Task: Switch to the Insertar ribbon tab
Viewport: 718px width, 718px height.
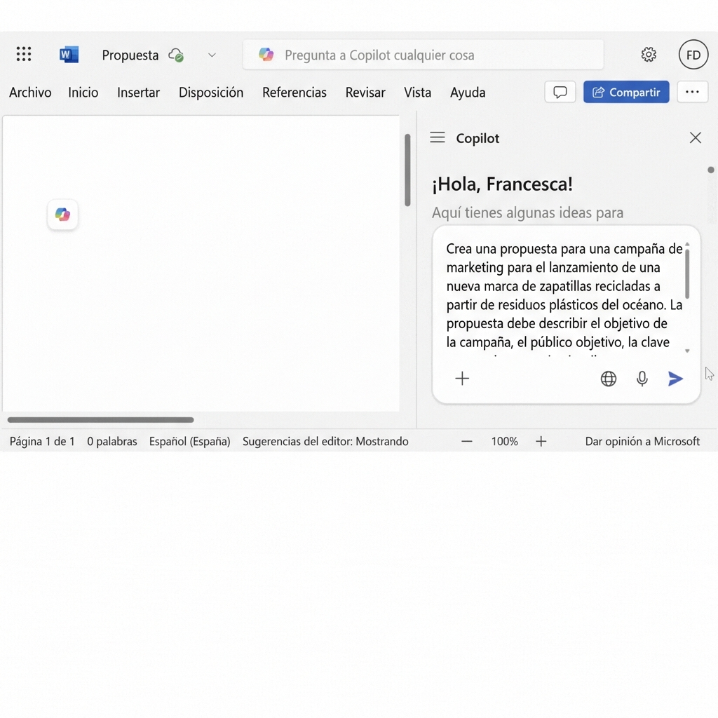Action: tap(138, 92)
